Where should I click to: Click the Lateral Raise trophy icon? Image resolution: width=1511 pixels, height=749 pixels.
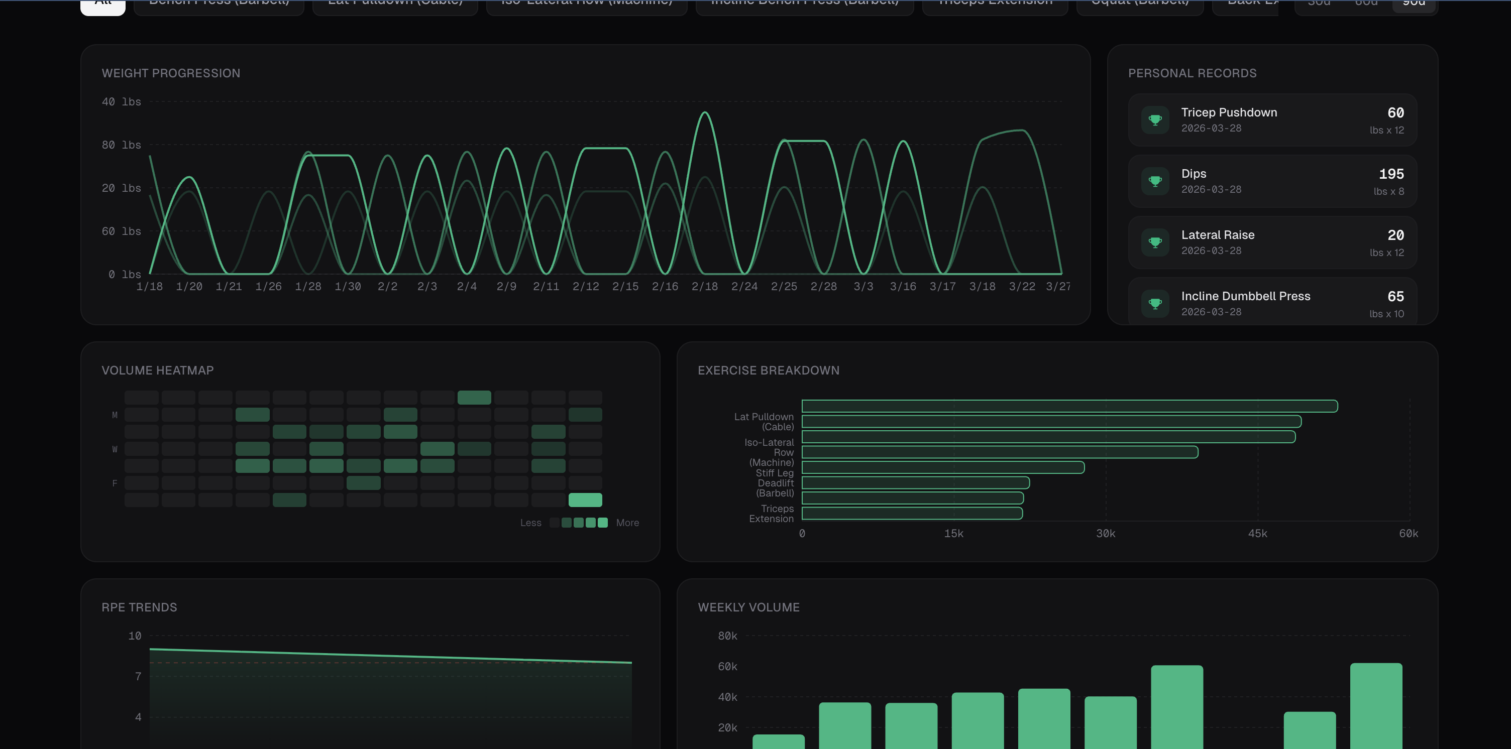point(1155,242)
